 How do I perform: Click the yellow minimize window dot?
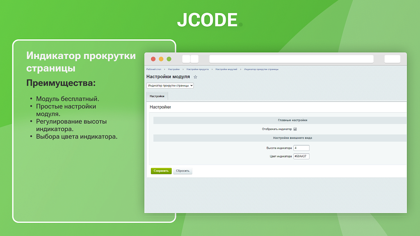tap(161, 59)
